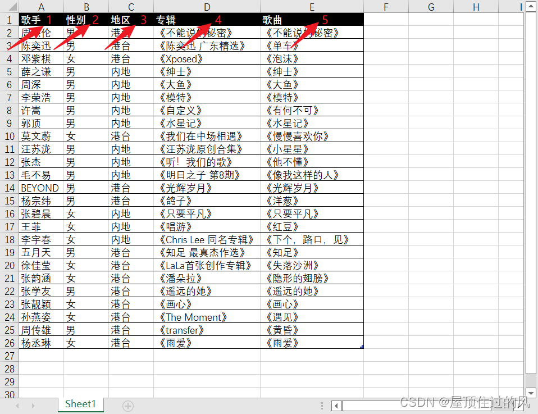Screen dimensions: 538x414
Task: Select the song cell 《下个，路口，见》
Action: pos(312,240)
